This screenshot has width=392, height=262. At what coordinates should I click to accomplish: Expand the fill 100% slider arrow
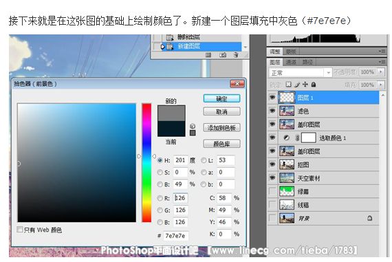coord(381,85)
